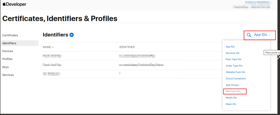
Task: Click the blue plus icon beside Identifiers
Action: pos(72,35)
